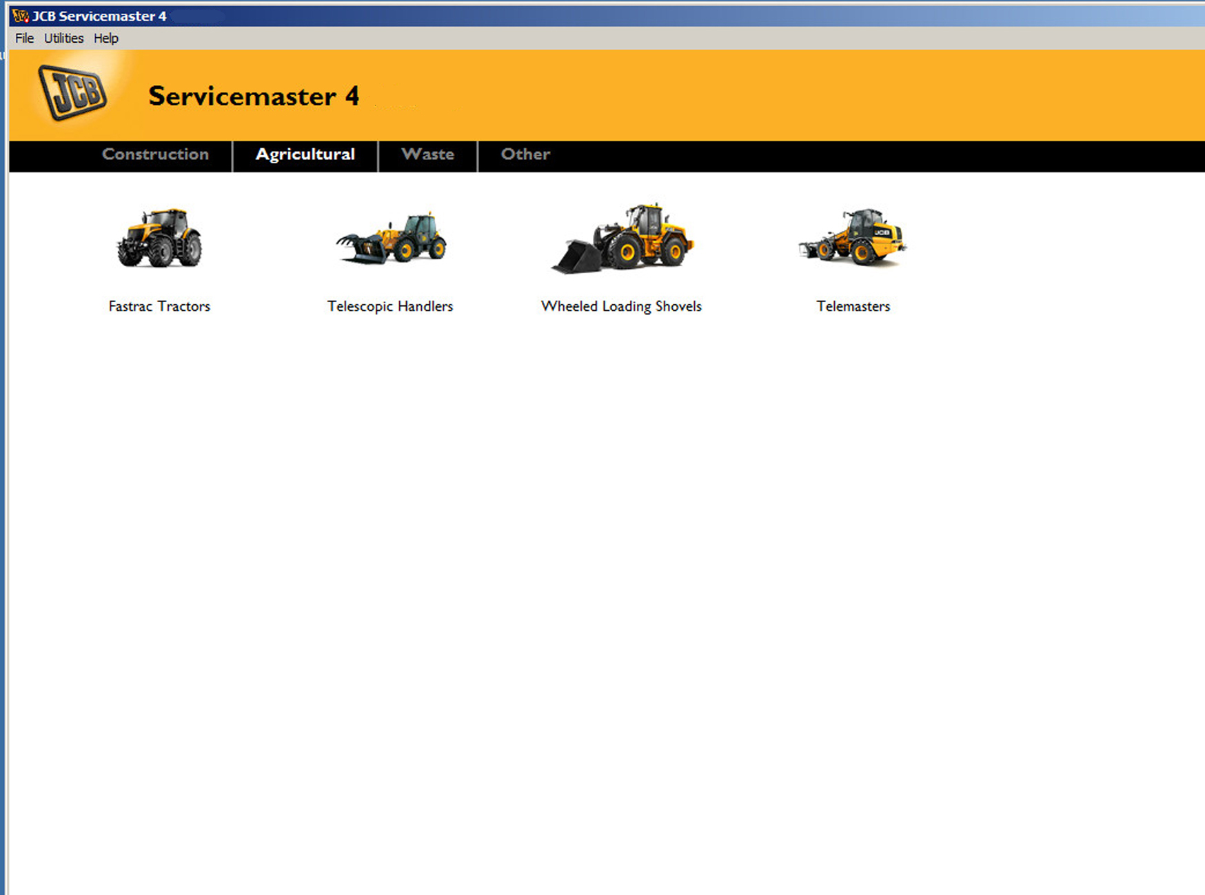Click the Fastrac Tractors text label
The width and height of the screenshot is (1205, 895).
tap(159, 306)
